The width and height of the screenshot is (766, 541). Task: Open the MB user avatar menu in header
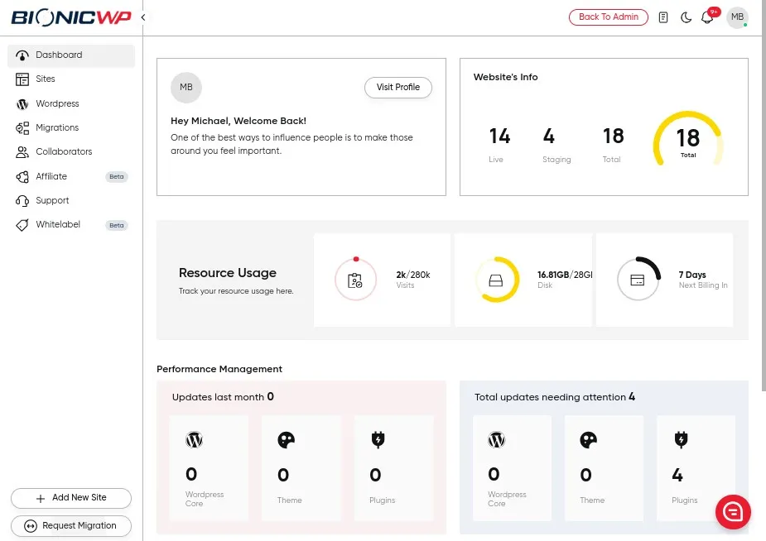coord(737,17)
